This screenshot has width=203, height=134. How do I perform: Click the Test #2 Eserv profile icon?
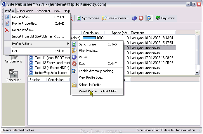coord(31,63)
